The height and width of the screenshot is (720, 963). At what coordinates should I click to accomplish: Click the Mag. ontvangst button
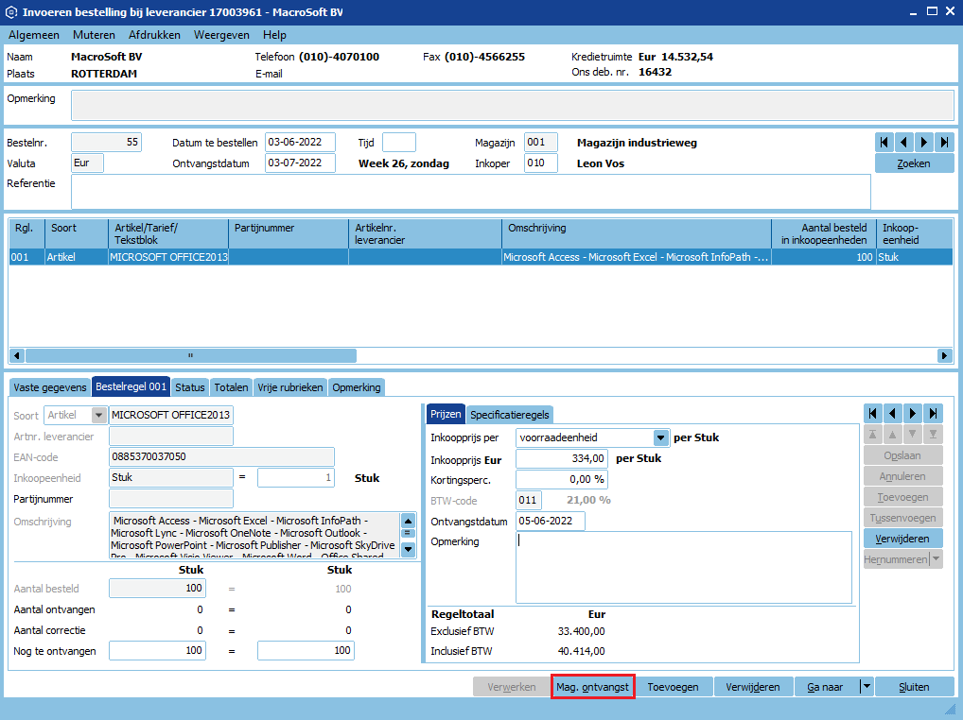coord(592,687)
